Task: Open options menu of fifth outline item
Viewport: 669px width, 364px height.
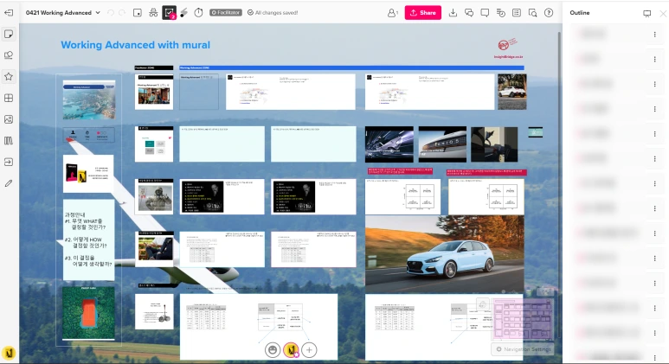Action: pos(654,134)
